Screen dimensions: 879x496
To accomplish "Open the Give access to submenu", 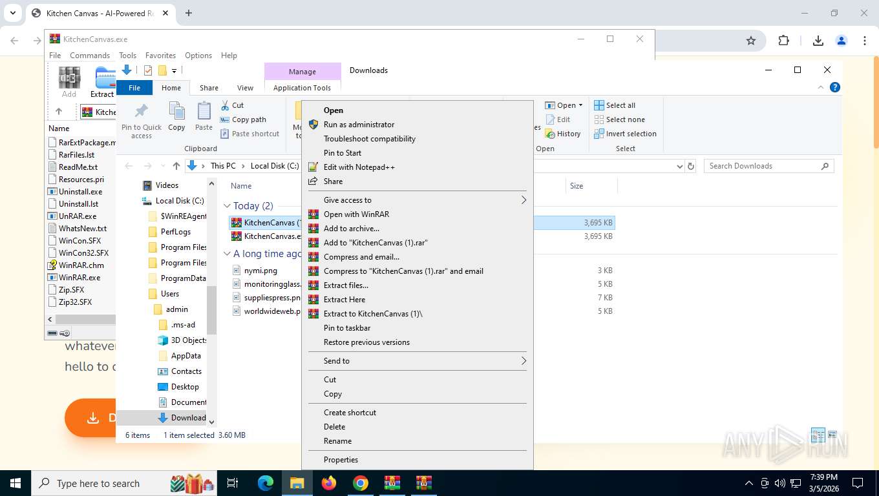I will (418, 200).
